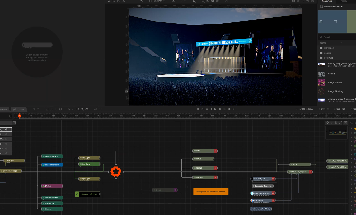
Task: Toggle loop playback
Action: [x=229, y=109]
